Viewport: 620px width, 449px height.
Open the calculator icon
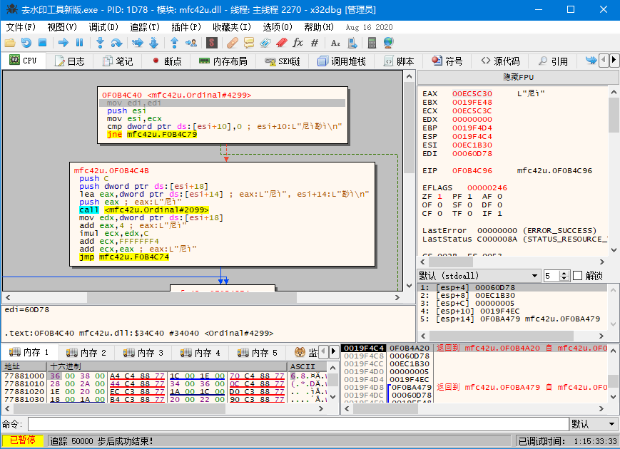[x=372, y=43]
